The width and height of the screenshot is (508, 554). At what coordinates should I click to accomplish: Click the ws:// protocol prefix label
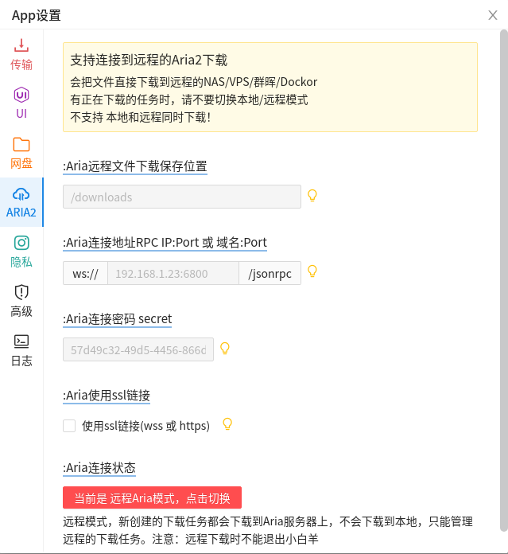coord(85,273)
